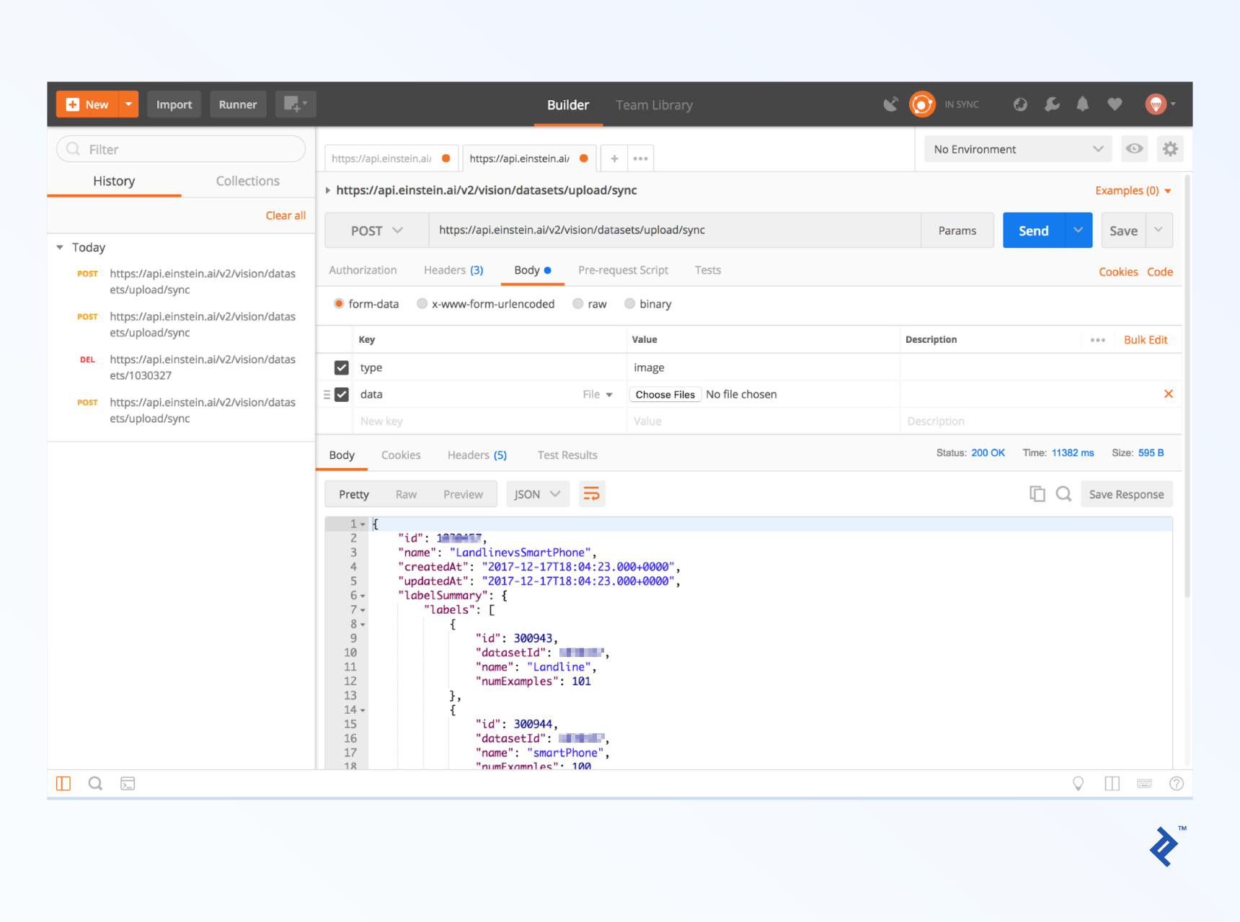Click the heart icon in the header

[1115, 104]
